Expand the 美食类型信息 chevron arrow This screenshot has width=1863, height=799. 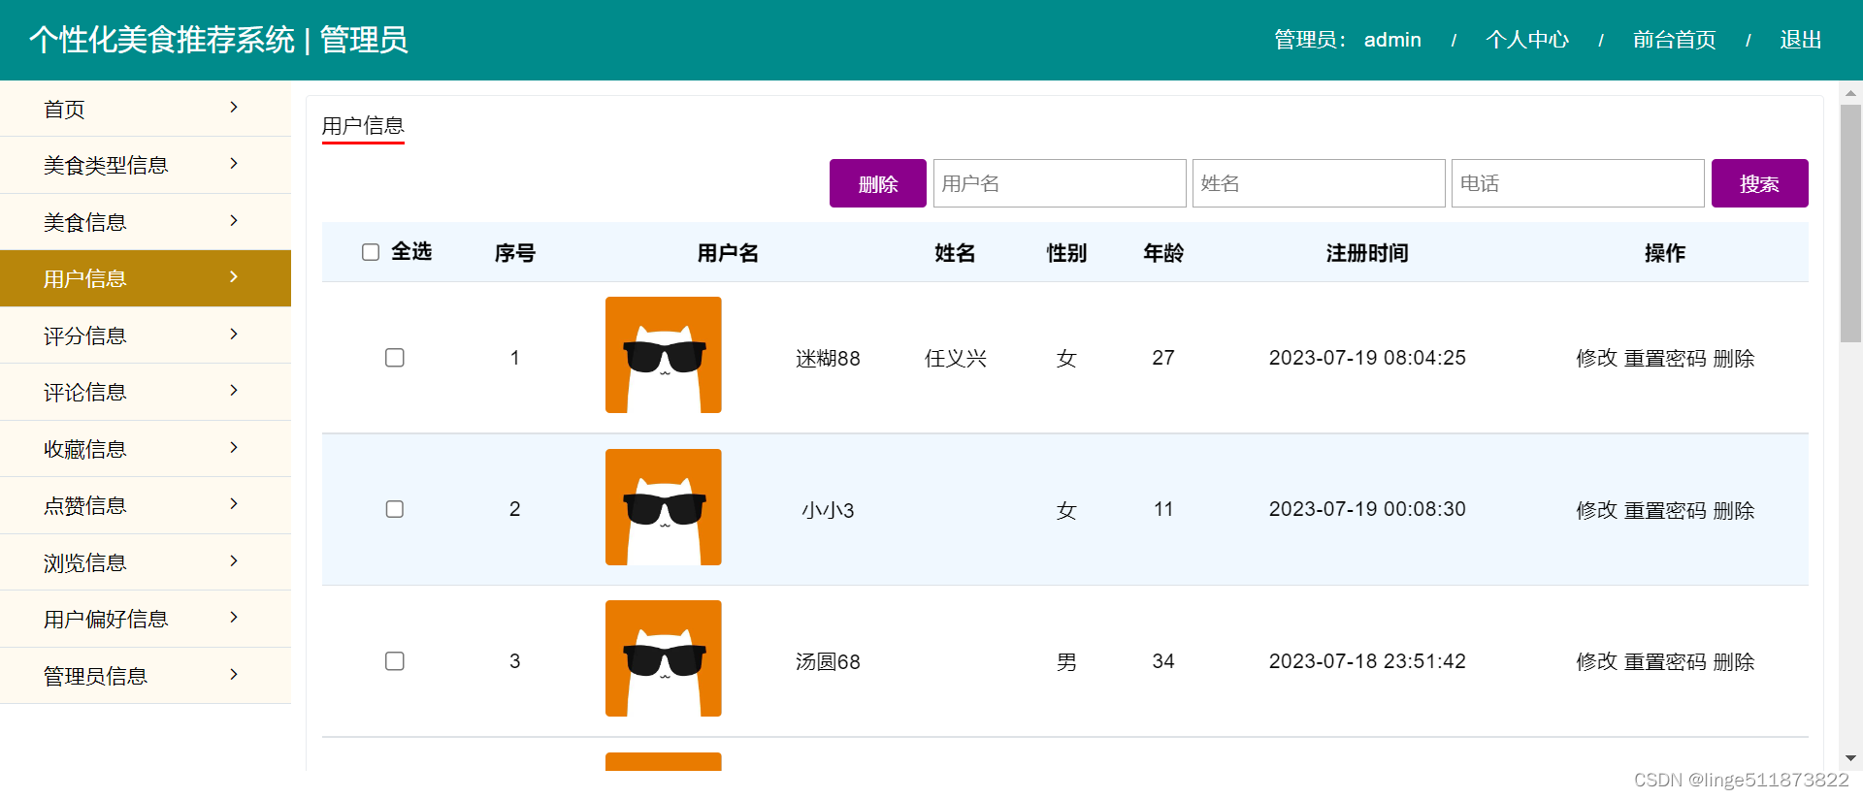tap(234, 164)
